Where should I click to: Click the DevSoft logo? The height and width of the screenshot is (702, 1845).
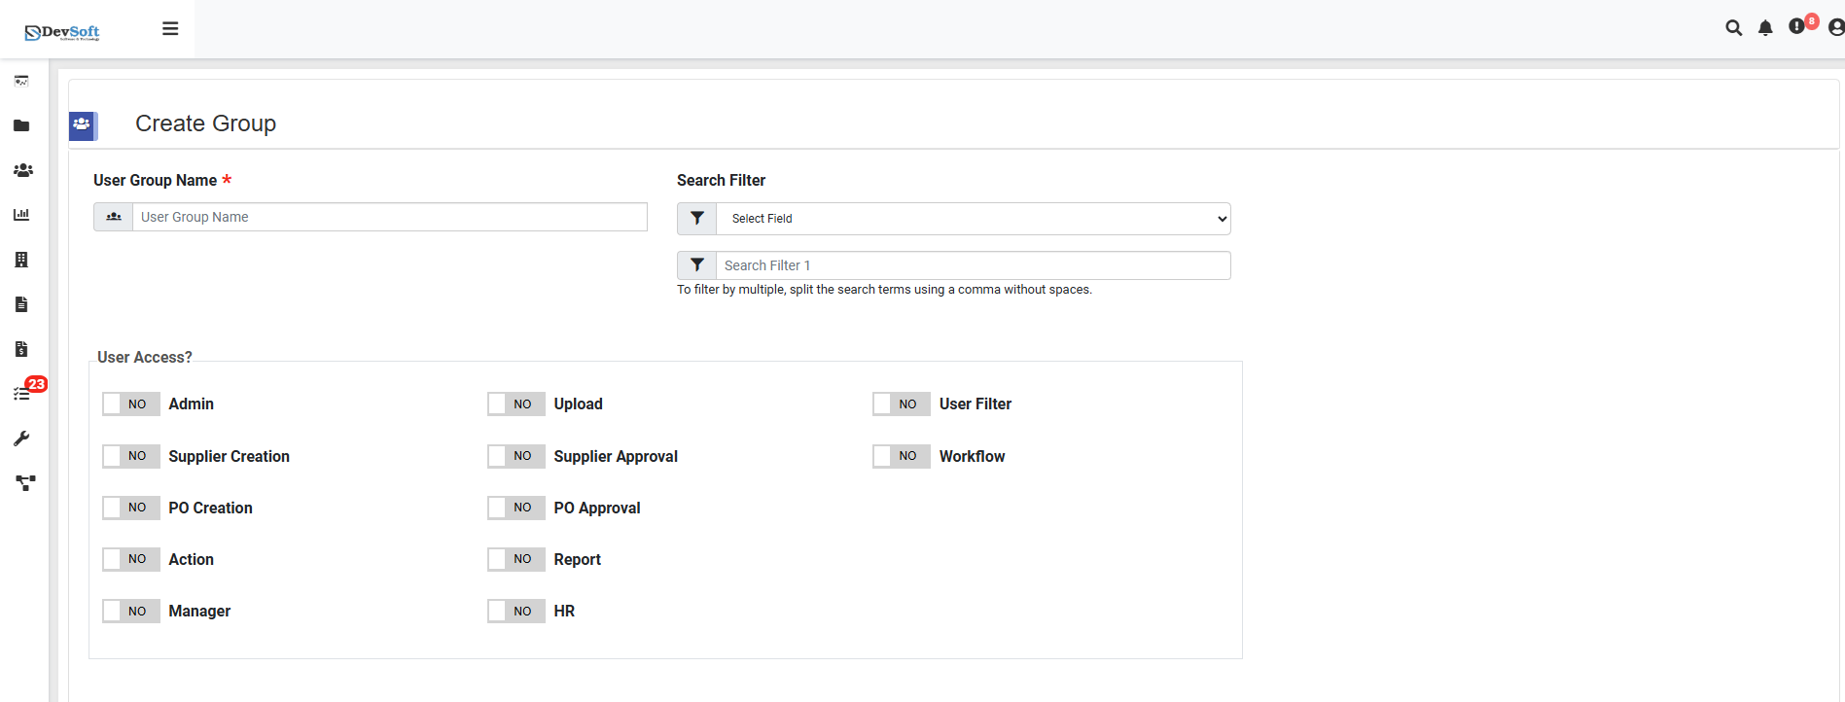pos(63,32)
